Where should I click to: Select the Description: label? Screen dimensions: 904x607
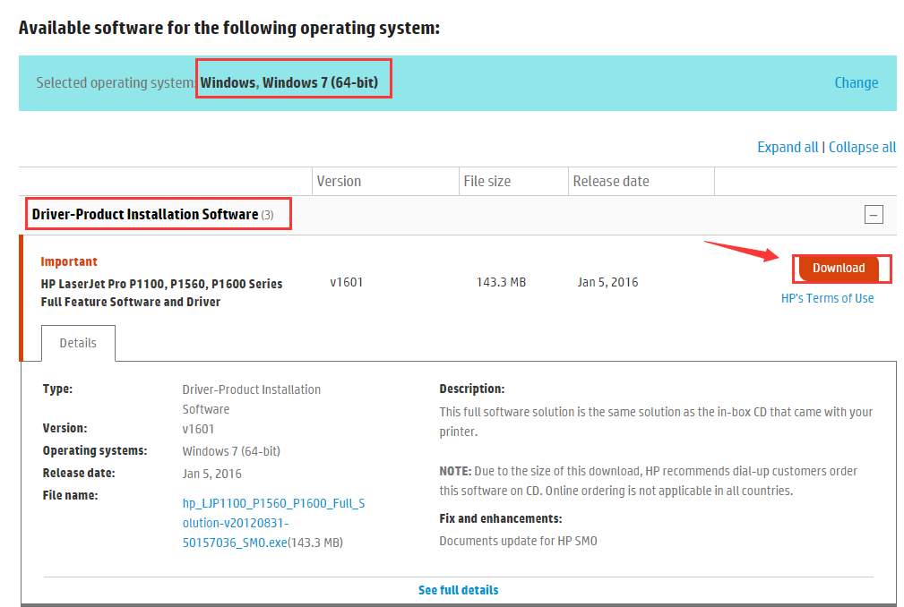pos(471,389)
